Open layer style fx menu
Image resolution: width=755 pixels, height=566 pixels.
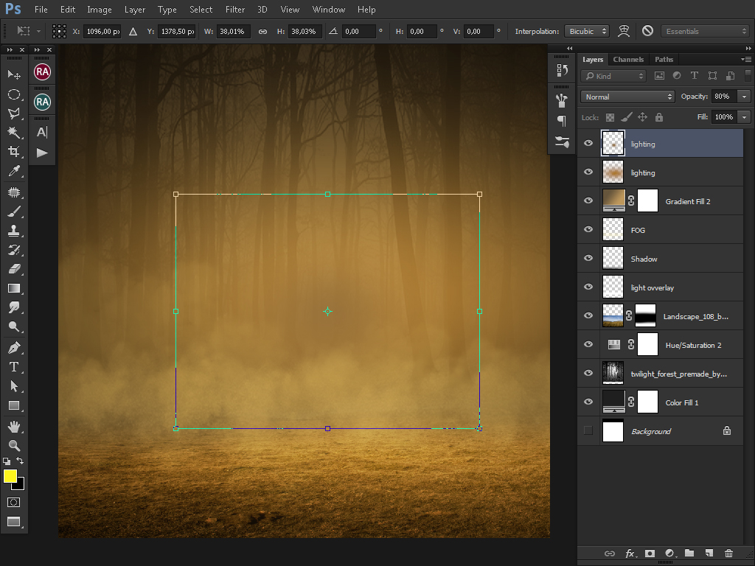pyautogui.click(x=630, y=553)
